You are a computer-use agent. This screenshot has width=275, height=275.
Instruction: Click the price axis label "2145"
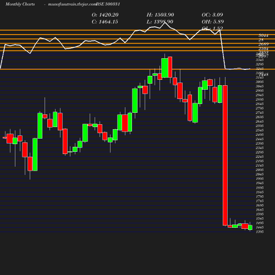[x=260, y=166]
